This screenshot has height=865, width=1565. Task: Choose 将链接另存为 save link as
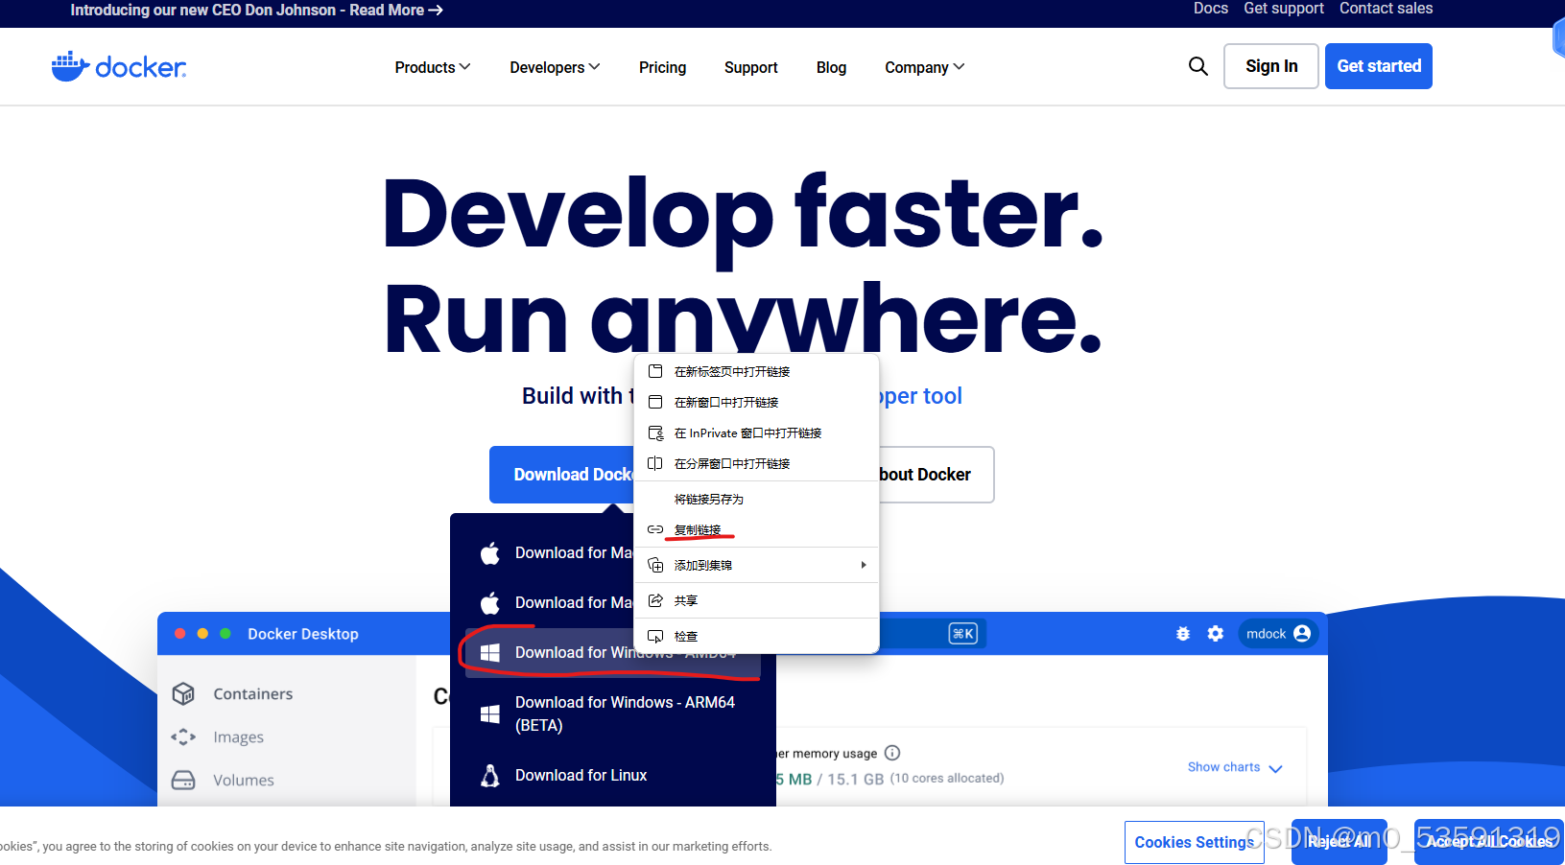tap(756, 499)
